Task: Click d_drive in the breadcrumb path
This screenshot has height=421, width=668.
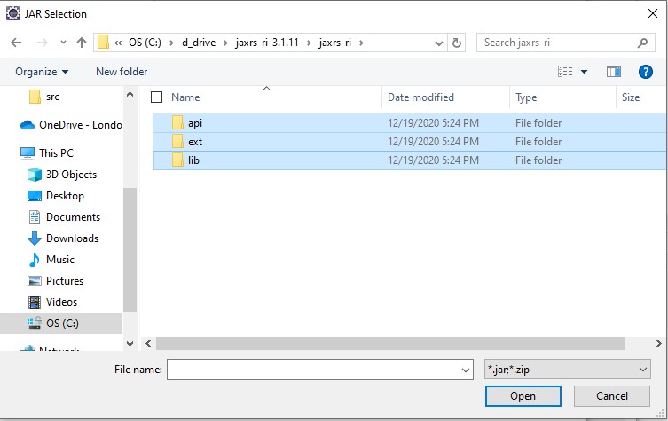Action: coord(199,43)
